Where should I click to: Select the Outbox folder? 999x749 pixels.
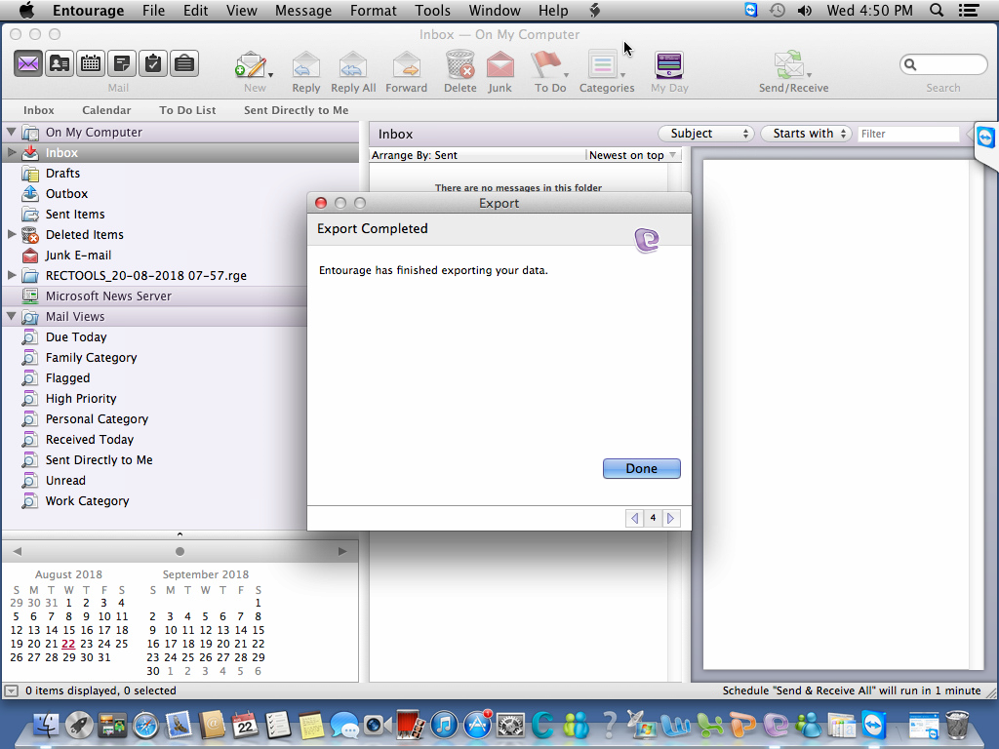pyautogui.click(x=66, y=194)
